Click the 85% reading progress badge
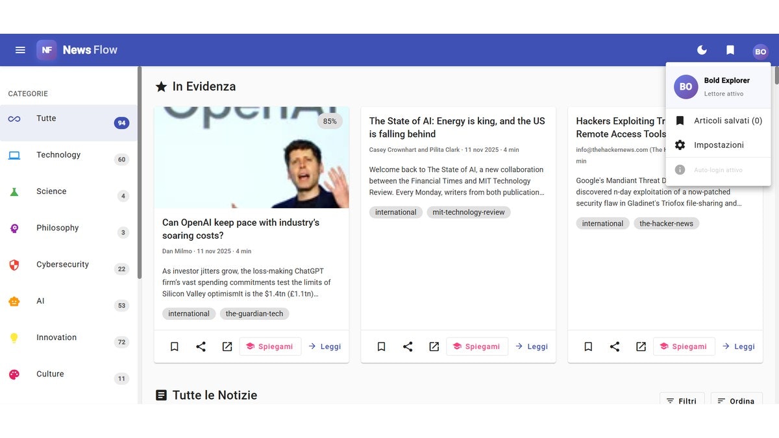The image size is (779, 438). 329,121
